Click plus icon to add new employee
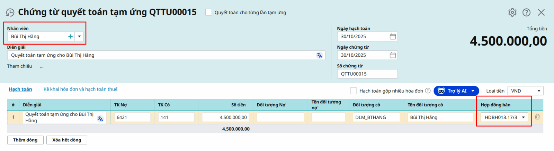This screenshot has width=554, height=151. [70, 37]
